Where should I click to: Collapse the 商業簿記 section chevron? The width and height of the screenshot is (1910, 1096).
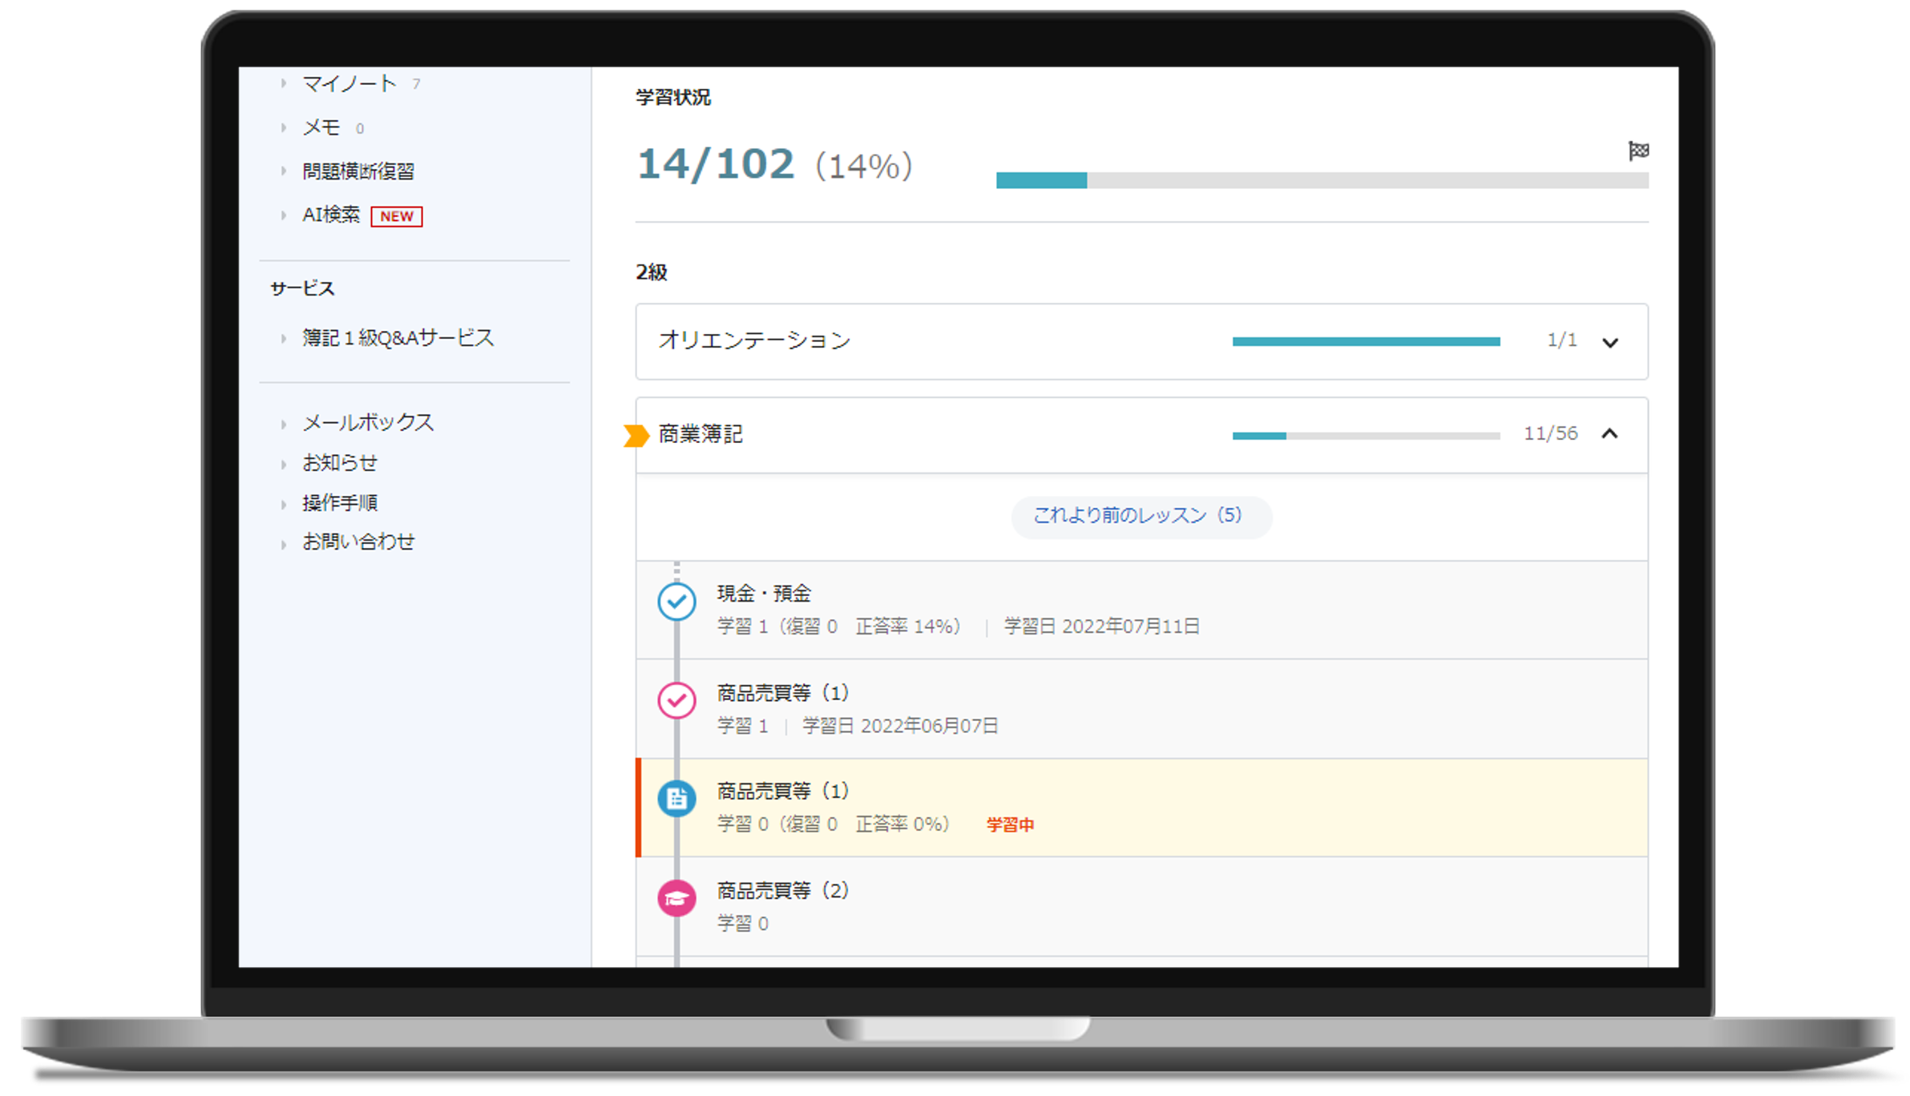(1609, 434)
